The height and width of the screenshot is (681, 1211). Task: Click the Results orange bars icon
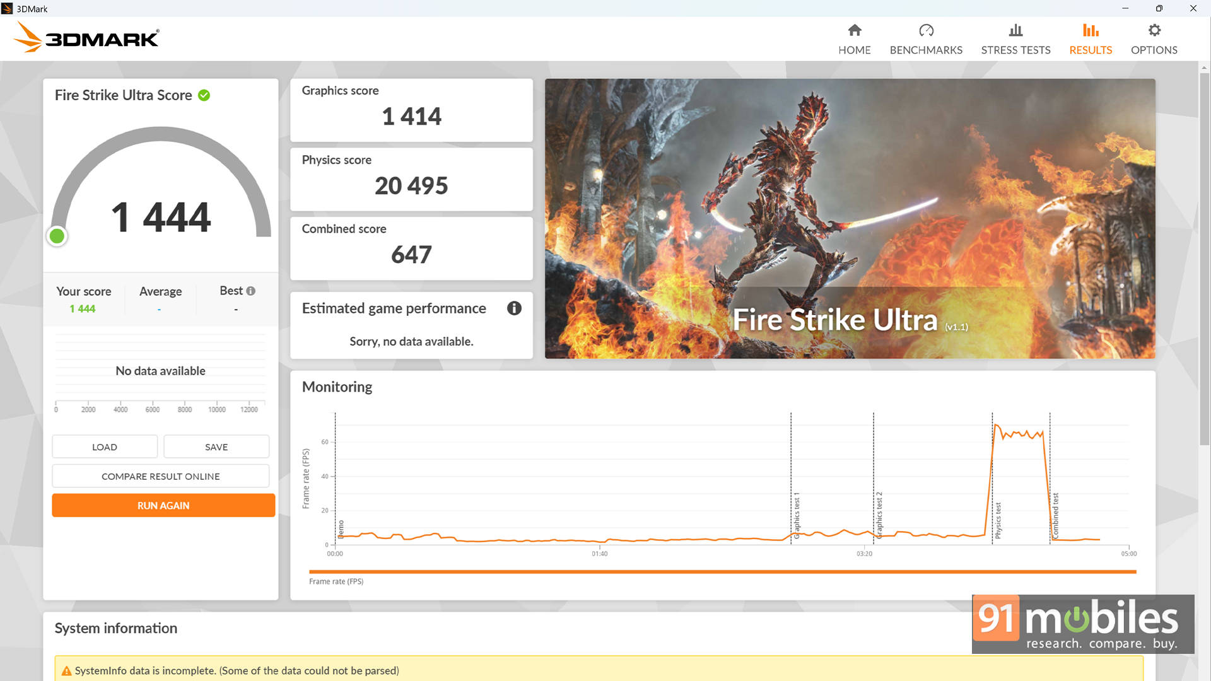click(1091, 30)
